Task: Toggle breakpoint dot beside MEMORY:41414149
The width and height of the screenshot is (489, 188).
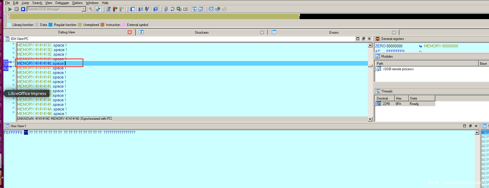Action: (x=13, y=103)
